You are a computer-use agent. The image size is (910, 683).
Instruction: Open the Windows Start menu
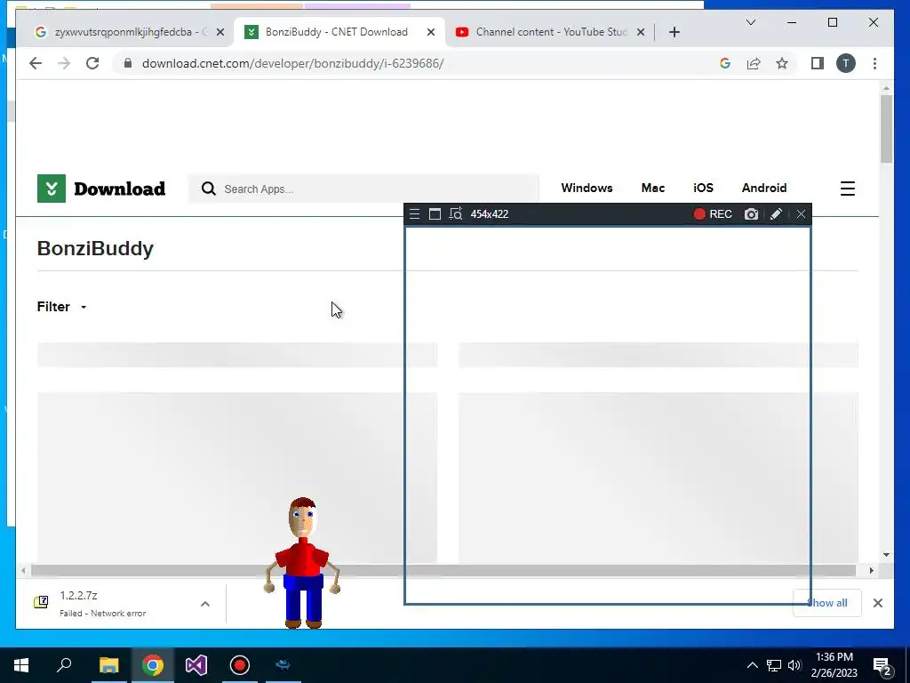pos(21,665)
